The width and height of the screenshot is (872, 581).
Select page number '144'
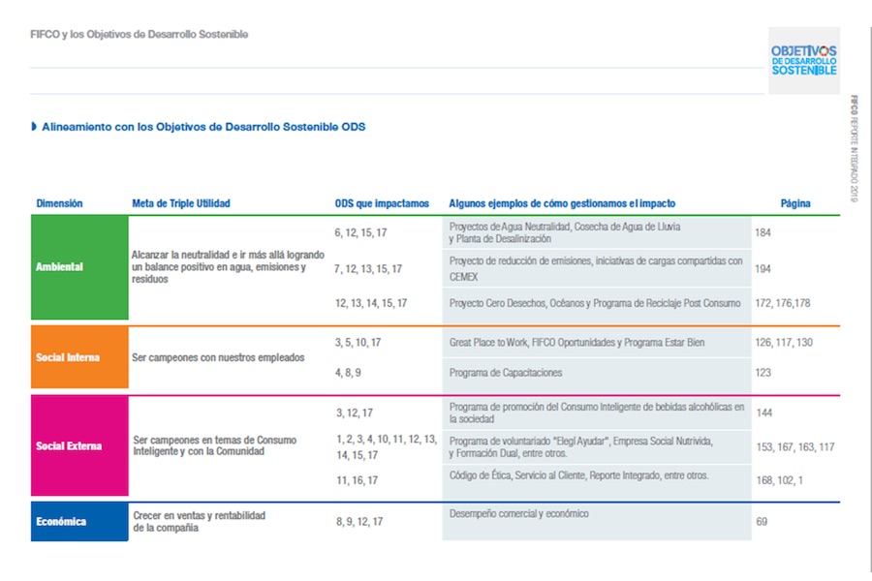coord(764,413)
